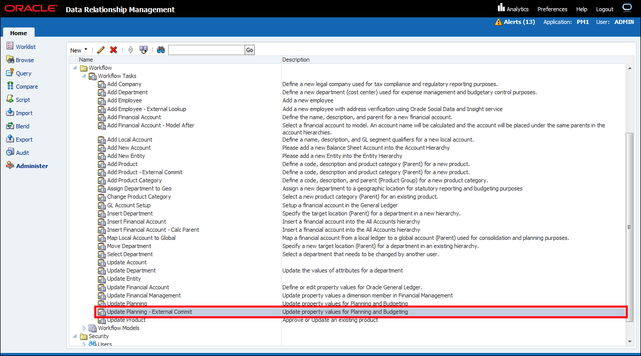Open the Worklist icon in sidebar
The image size is (641, 356).
tap(10, 46)
